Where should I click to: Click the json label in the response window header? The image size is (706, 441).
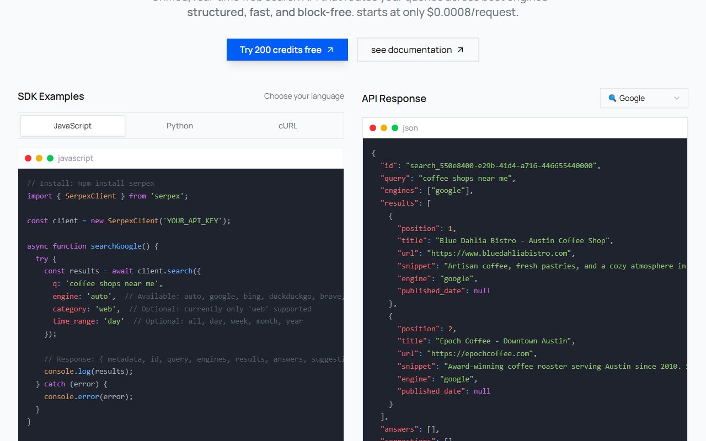point(410,127)
